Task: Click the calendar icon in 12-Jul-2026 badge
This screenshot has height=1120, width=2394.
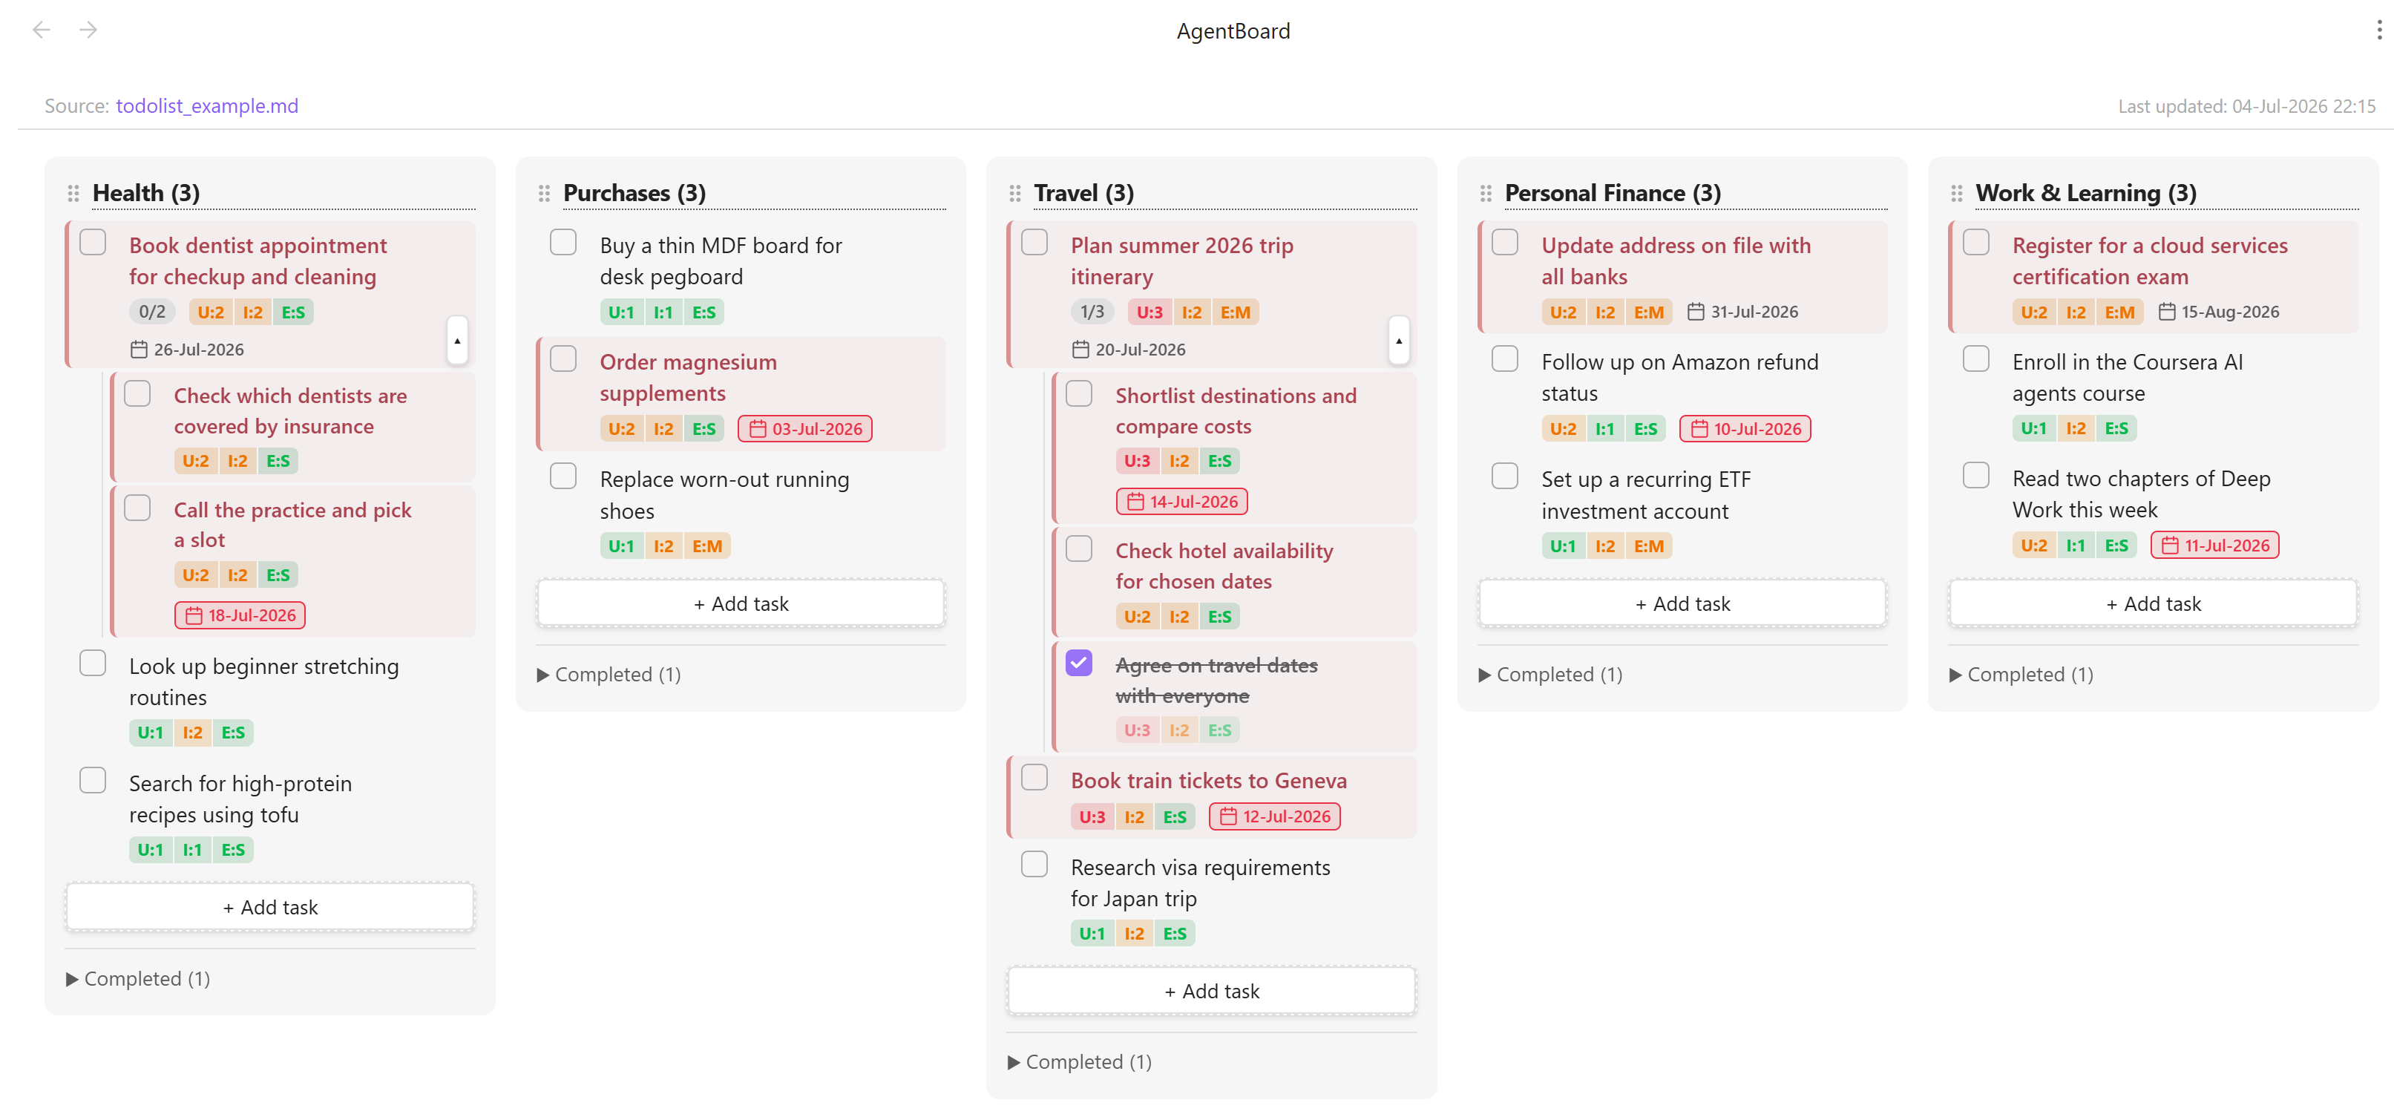Action: pos(1227,816)
